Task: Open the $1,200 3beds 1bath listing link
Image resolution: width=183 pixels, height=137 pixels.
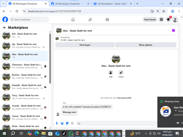Action: [72, 40]
